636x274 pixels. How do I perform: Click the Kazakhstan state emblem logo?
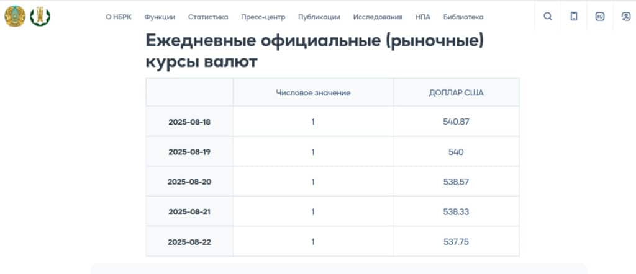click(15, 17)
